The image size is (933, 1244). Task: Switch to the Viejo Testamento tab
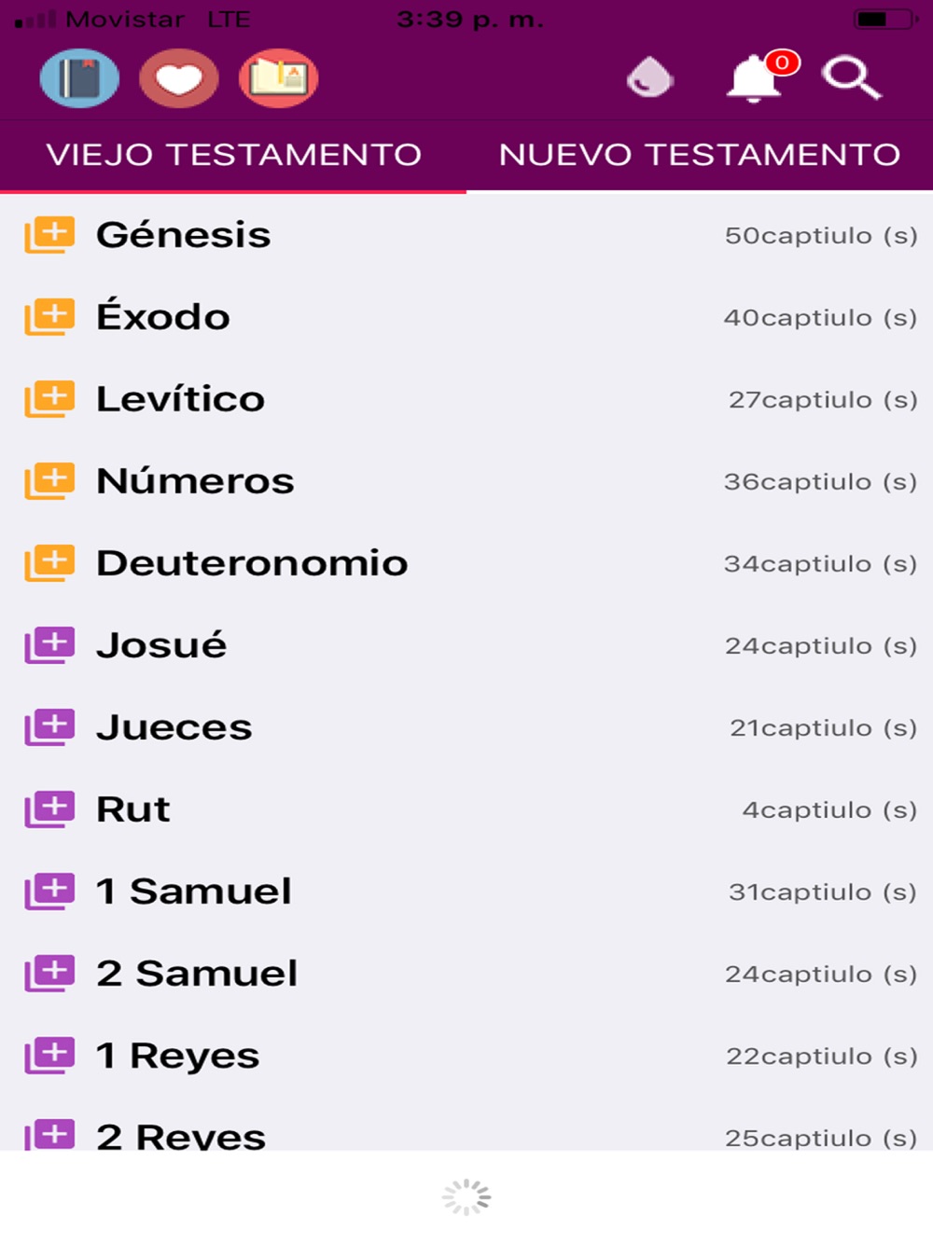[233, 155]
